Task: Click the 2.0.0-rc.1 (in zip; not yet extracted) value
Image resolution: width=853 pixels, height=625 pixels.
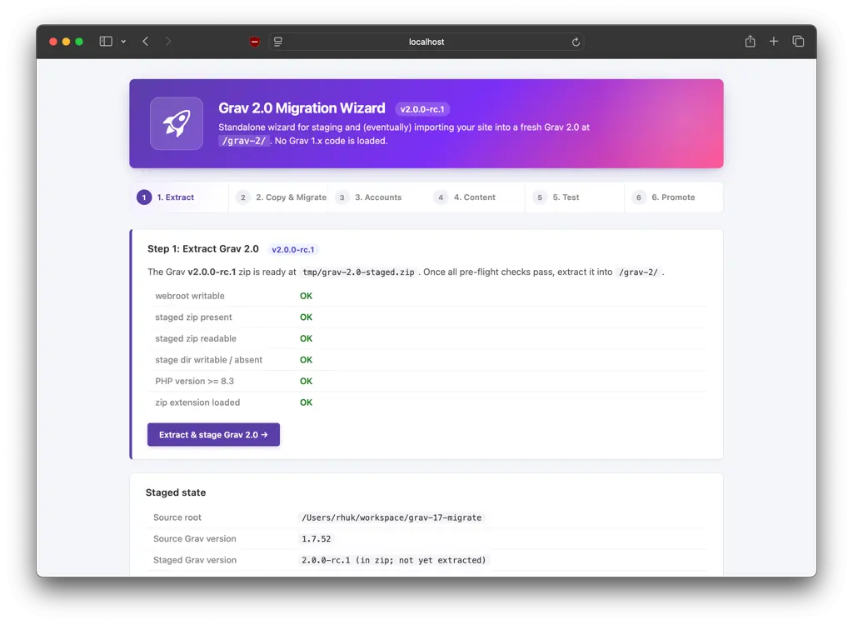Action: (x=394, y=560)
